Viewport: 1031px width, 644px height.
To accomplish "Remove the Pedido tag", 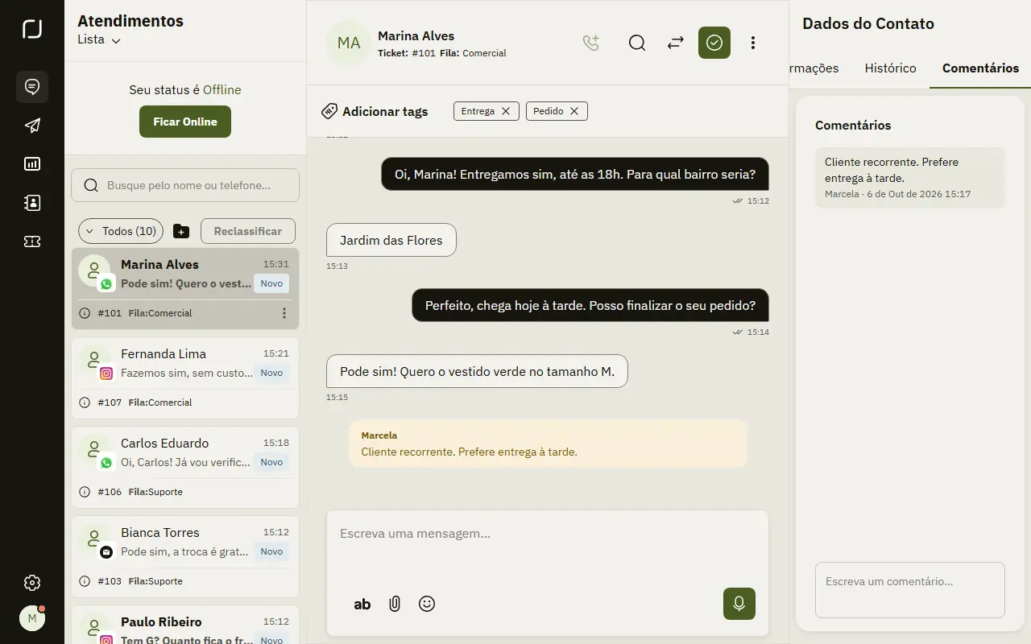I will (574, 111).
